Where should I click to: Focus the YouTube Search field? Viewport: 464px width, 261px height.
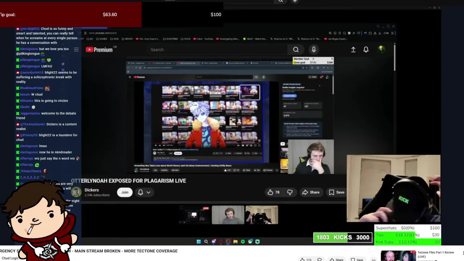pyautogui.click(x=217, y=50)
